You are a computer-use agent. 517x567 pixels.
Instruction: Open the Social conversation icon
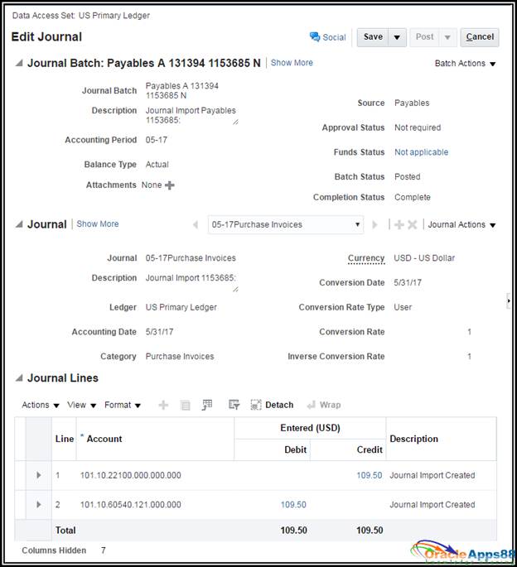[x=315, y=37]
